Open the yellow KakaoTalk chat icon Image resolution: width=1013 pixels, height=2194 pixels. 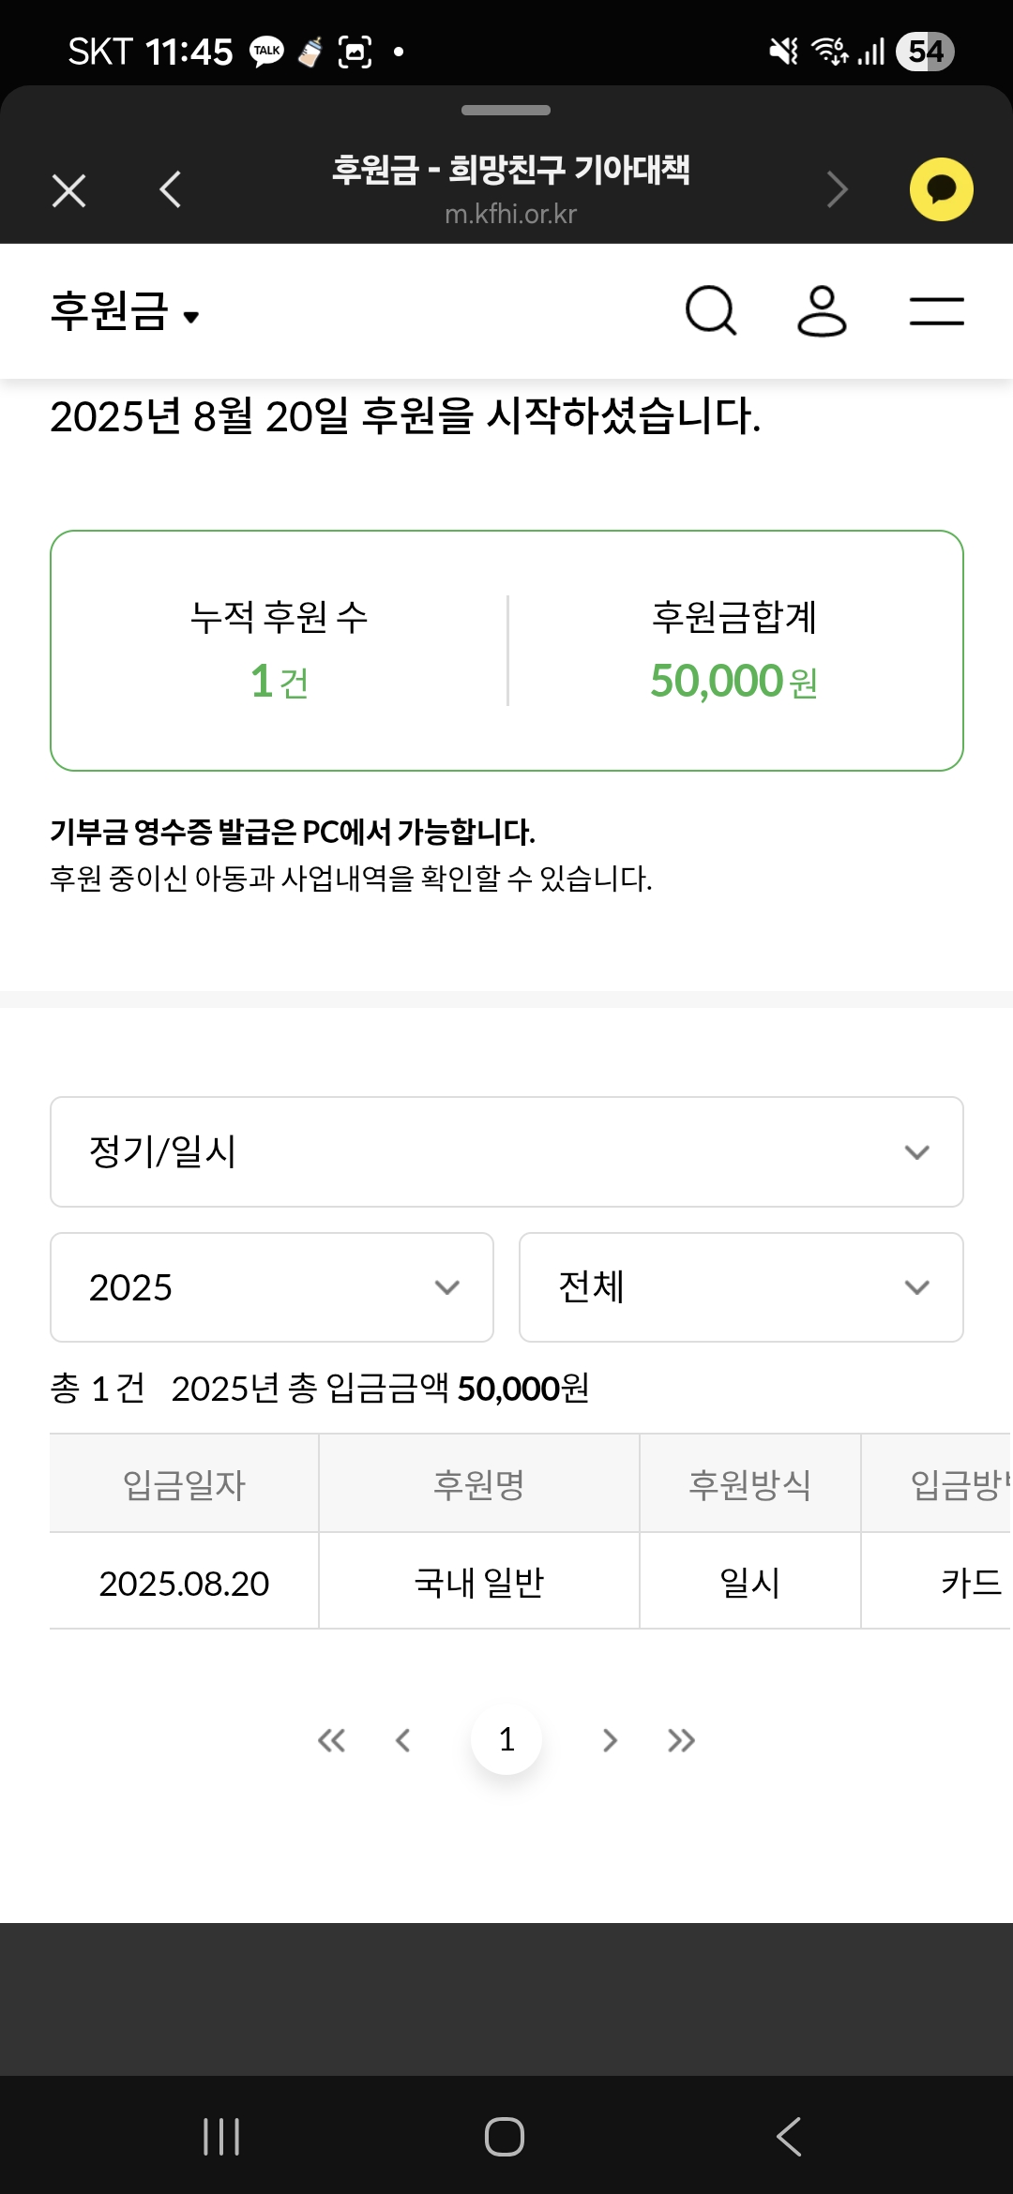(941, 189)
